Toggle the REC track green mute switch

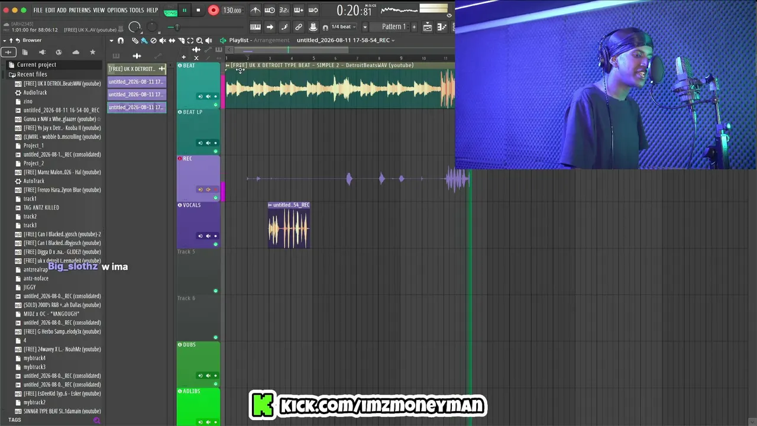(x=215, y=198)
